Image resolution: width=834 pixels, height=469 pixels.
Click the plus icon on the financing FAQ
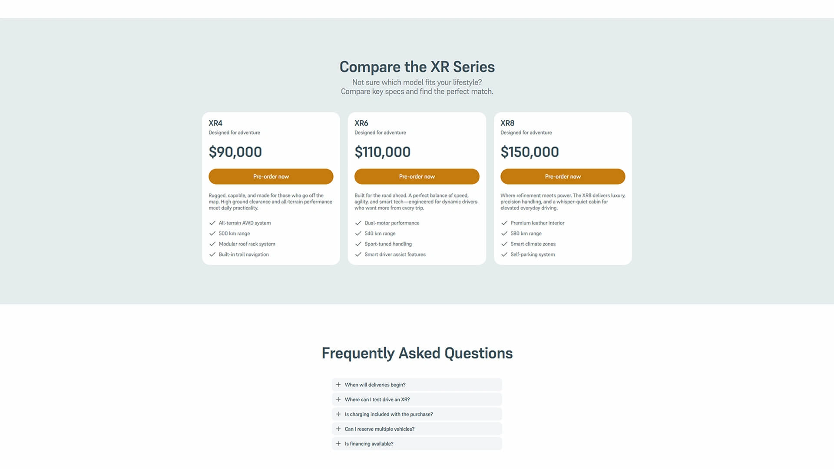pyautogui.click(x=338, y=443)
